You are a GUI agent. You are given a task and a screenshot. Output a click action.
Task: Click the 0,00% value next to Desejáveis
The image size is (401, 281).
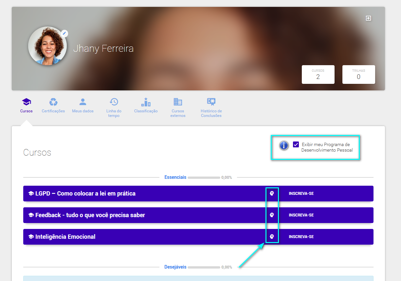coord(227,267)
